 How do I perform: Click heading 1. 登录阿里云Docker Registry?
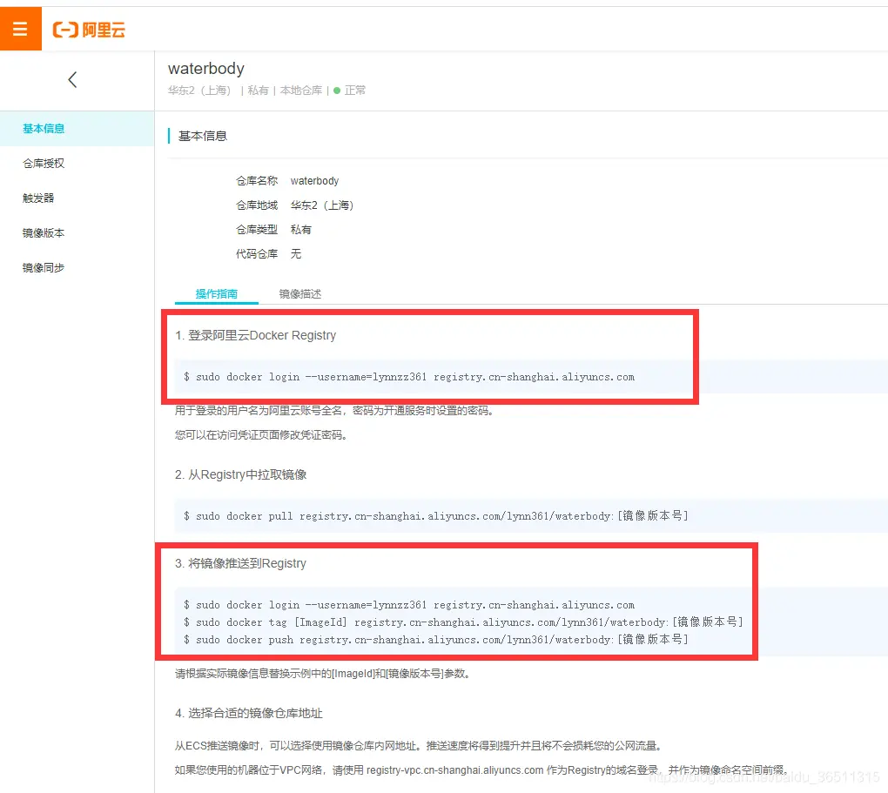tap(255, 335)
